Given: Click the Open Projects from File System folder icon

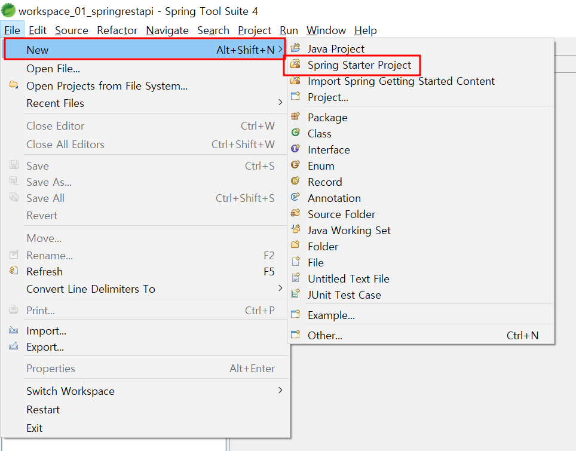Looking at the screenshot, I should [14, 85].
